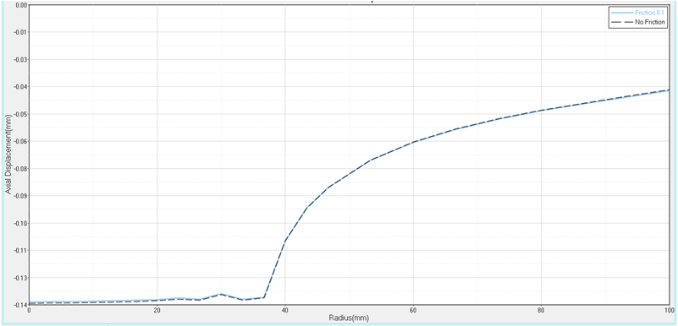Click the 80 tick label on Radius axis
Screen dimensions: 678x326
(542, 311)
